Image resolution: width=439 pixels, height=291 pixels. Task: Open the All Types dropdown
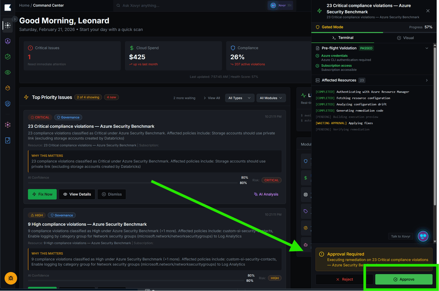coord(240,98)
